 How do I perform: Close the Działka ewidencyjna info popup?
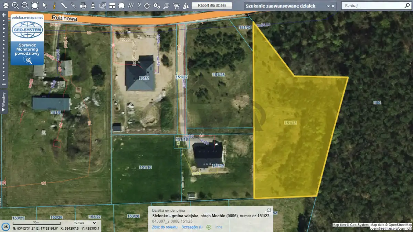coord(269,210)
